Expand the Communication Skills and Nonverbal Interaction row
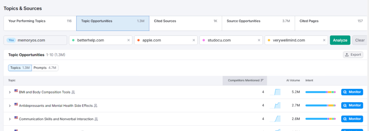 (10, 119)
